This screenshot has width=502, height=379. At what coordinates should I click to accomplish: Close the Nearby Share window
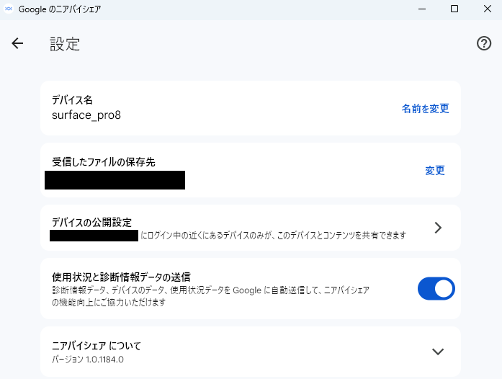click(487, 9)
